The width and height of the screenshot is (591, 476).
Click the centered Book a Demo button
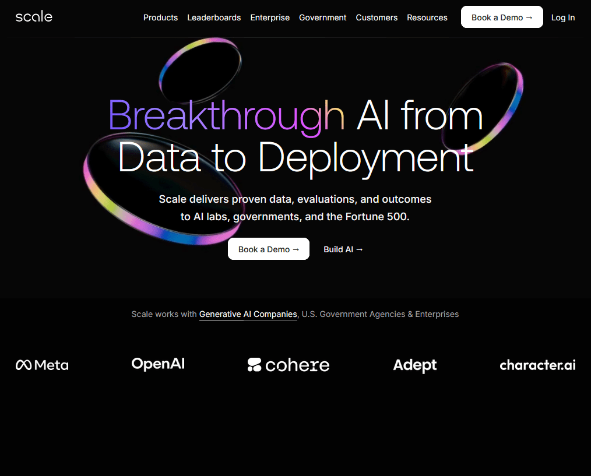coord(268,249)
